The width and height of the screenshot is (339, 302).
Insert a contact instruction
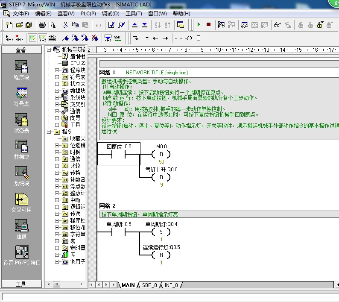coord(178,38)
